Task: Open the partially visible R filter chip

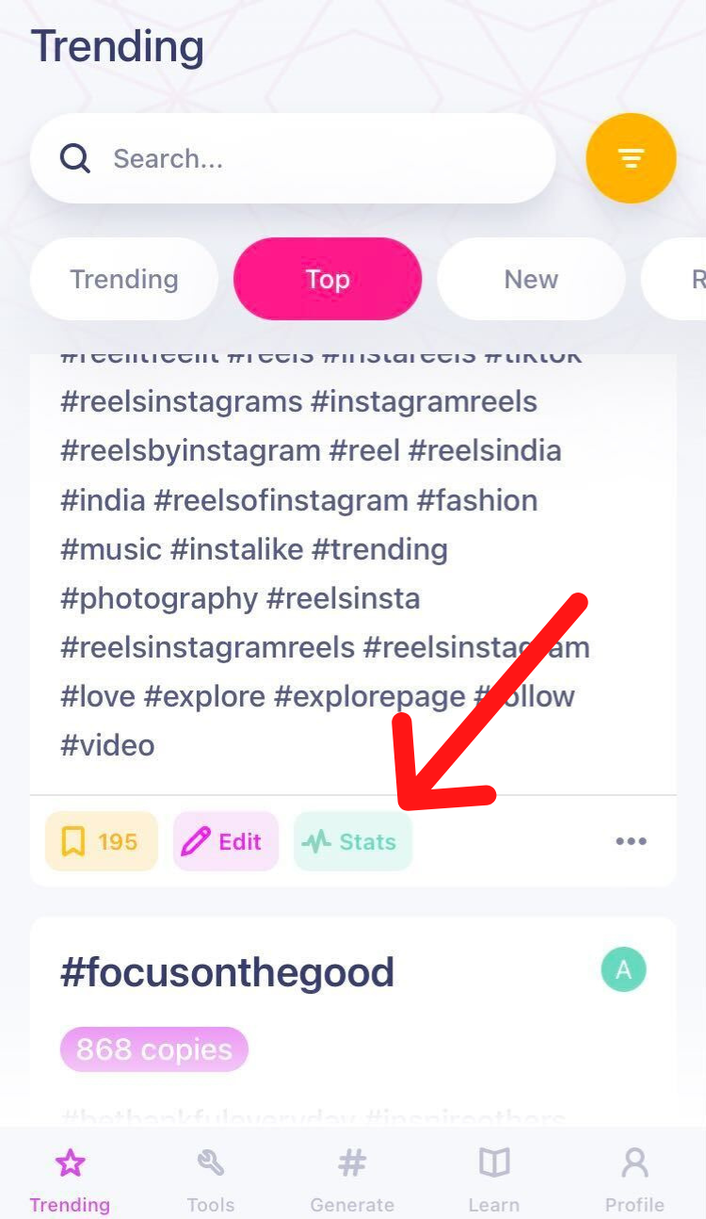Action: pyautogui.click(x=695, y=279)
